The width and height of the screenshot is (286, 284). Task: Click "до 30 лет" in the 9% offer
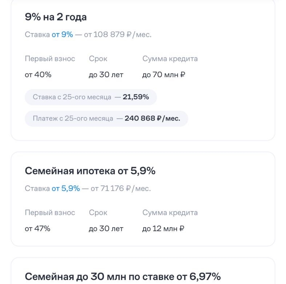click(106, 75)
